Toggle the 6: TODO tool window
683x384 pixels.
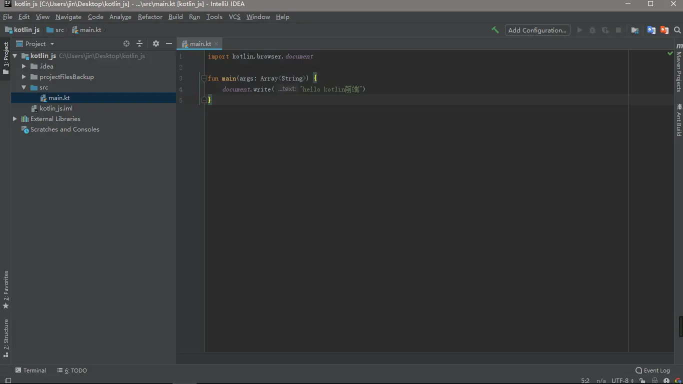[x=72, y=370]
